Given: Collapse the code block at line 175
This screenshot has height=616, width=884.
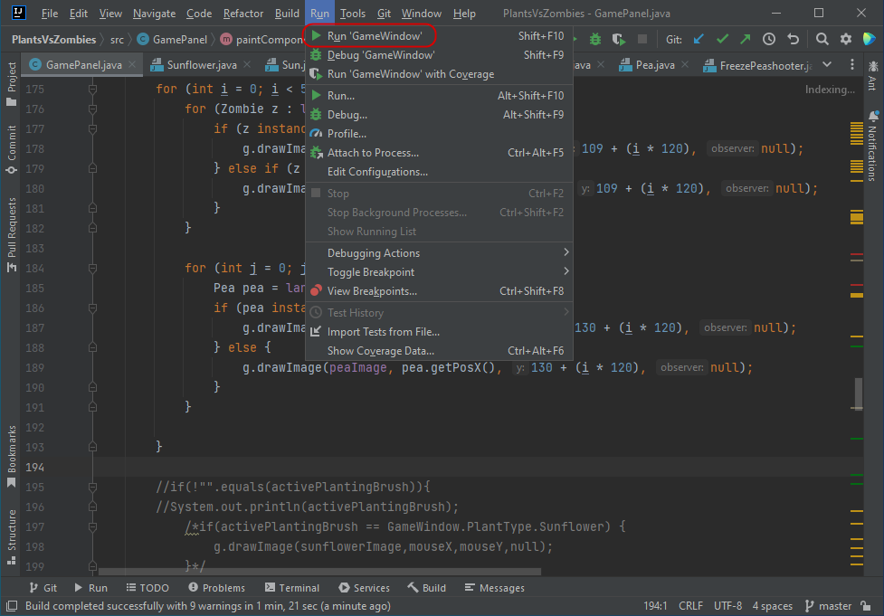Looking at the screenshot, I should [x=92, y=89].
